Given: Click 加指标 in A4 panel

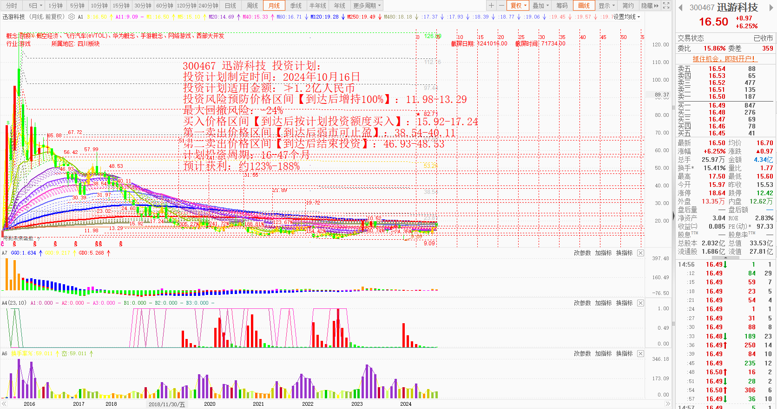Looking at the screenshot, I should point(603,303).
